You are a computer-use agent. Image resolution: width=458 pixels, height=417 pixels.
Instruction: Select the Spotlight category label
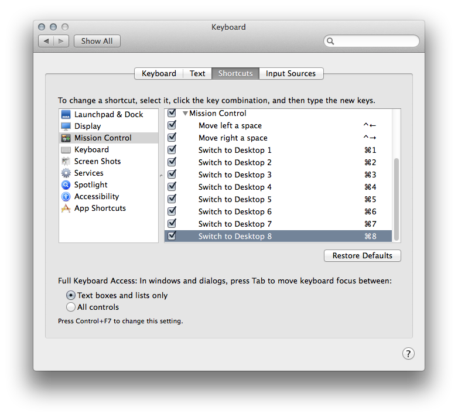91,185
